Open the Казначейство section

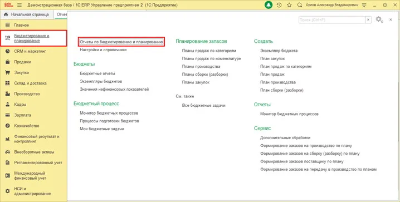(x=27, y=126)
